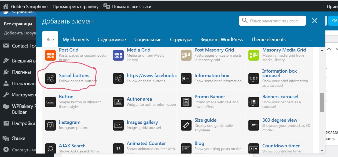Click the Images gallery icon
This screenshot has height=157, width=338.
tap(118, 125)
